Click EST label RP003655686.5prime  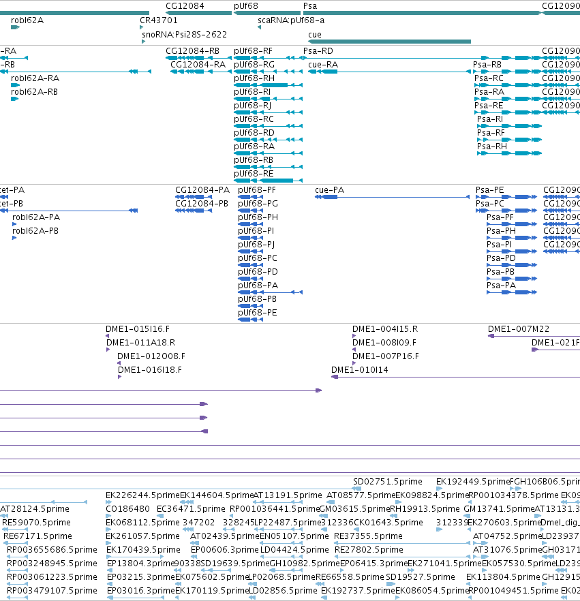click(52, 550)
